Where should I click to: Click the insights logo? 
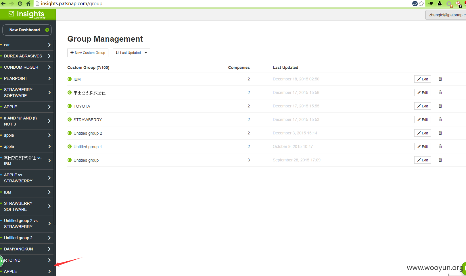click(x=27, y=14)
